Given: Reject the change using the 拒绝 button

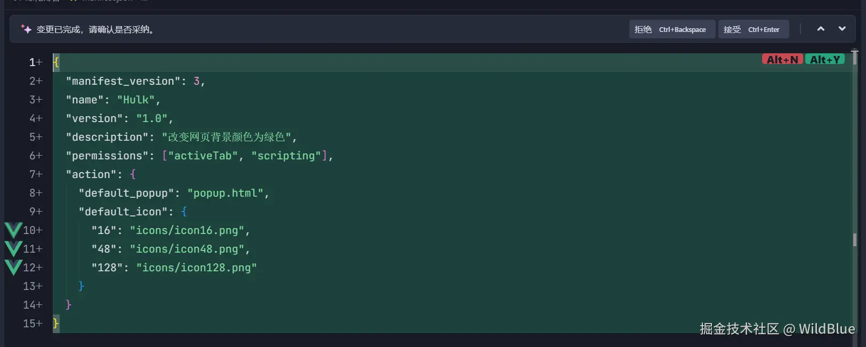Looking at the screenshot, I should pyautogui.click(x=671, y=29).
